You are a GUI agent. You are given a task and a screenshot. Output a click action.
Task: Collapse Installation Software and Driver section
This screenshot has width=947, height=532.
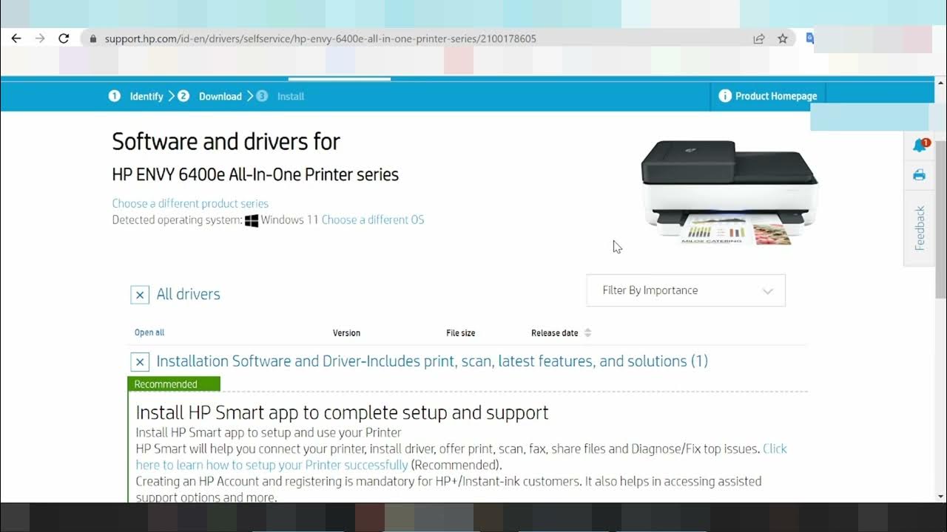click(140, 362)
